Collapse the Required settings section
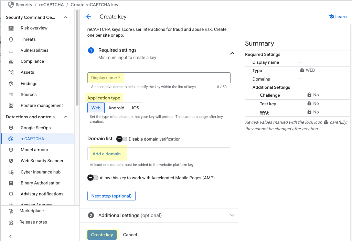Screen dimensions: 352x241 click(232, 53)
